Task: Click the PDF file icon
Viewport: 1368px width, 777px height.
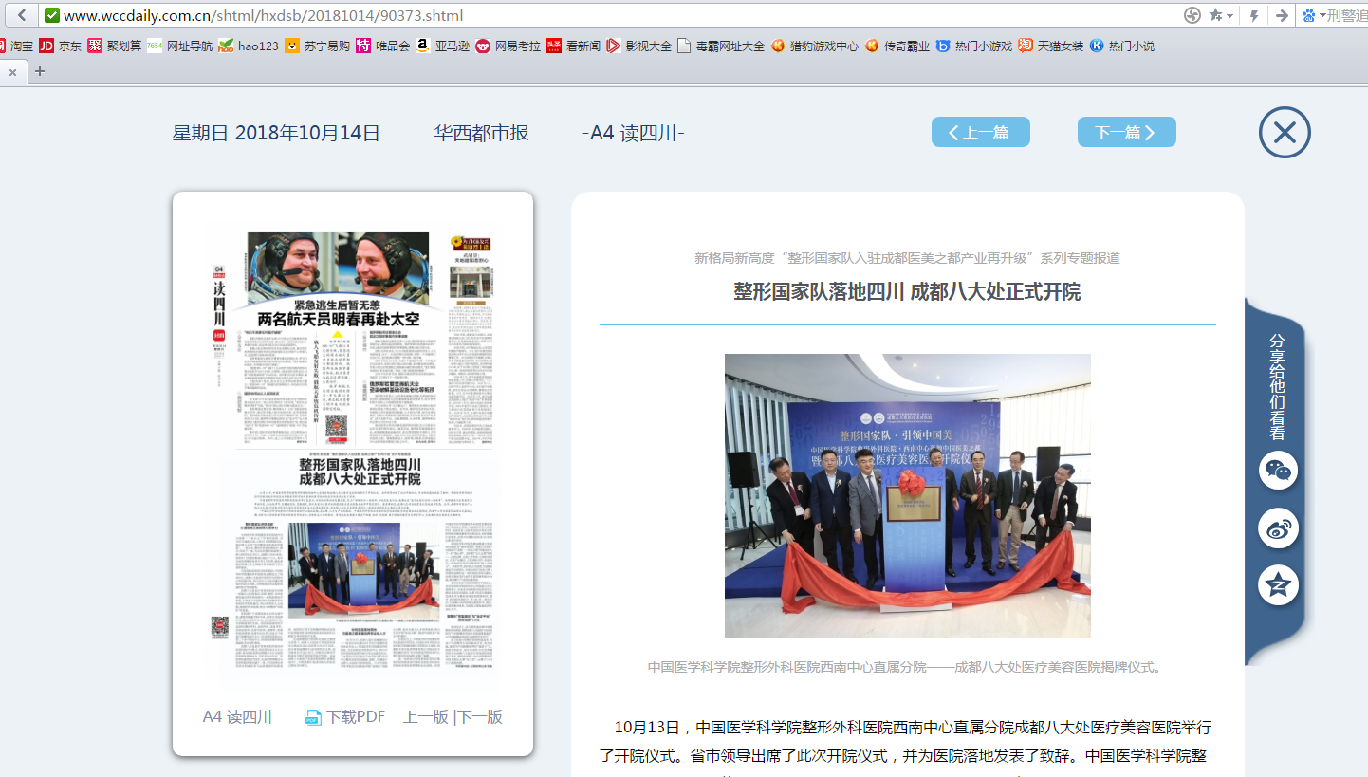Action: coord(313,718)
